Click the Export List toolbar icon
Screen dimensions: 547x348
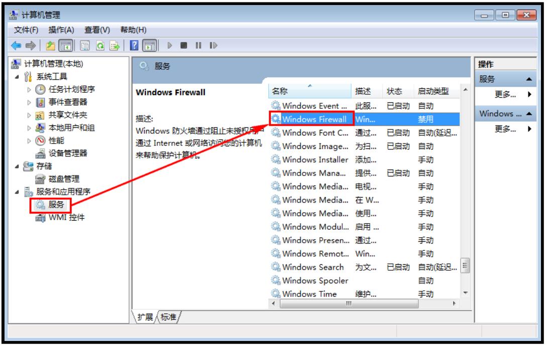coord(115,46)
